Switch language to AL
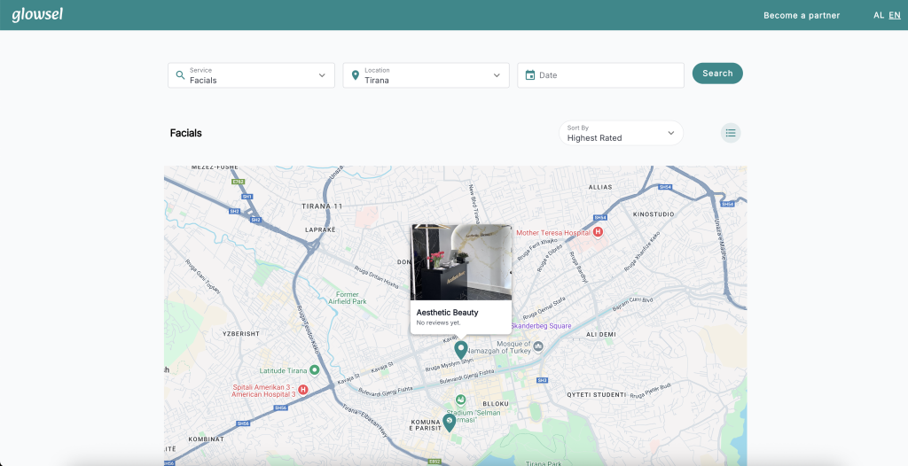 pos(879,15)
